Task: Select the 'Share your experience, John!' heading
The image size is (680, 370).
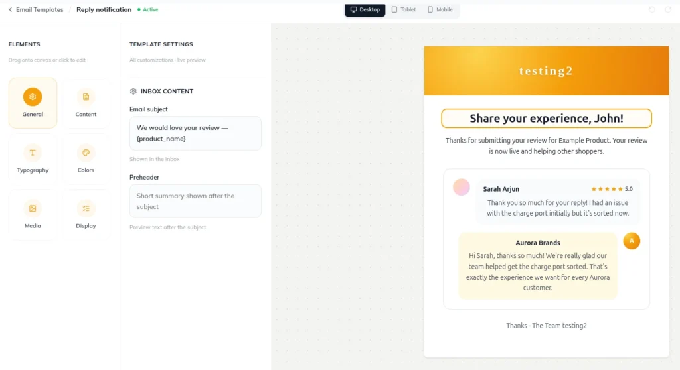Action: click(547, 118)
